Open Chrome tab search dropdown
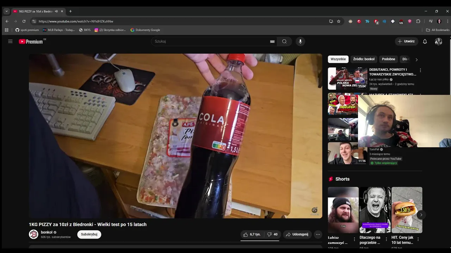The height and width of the screenshot is (253, 451). [x=6, y=11]
